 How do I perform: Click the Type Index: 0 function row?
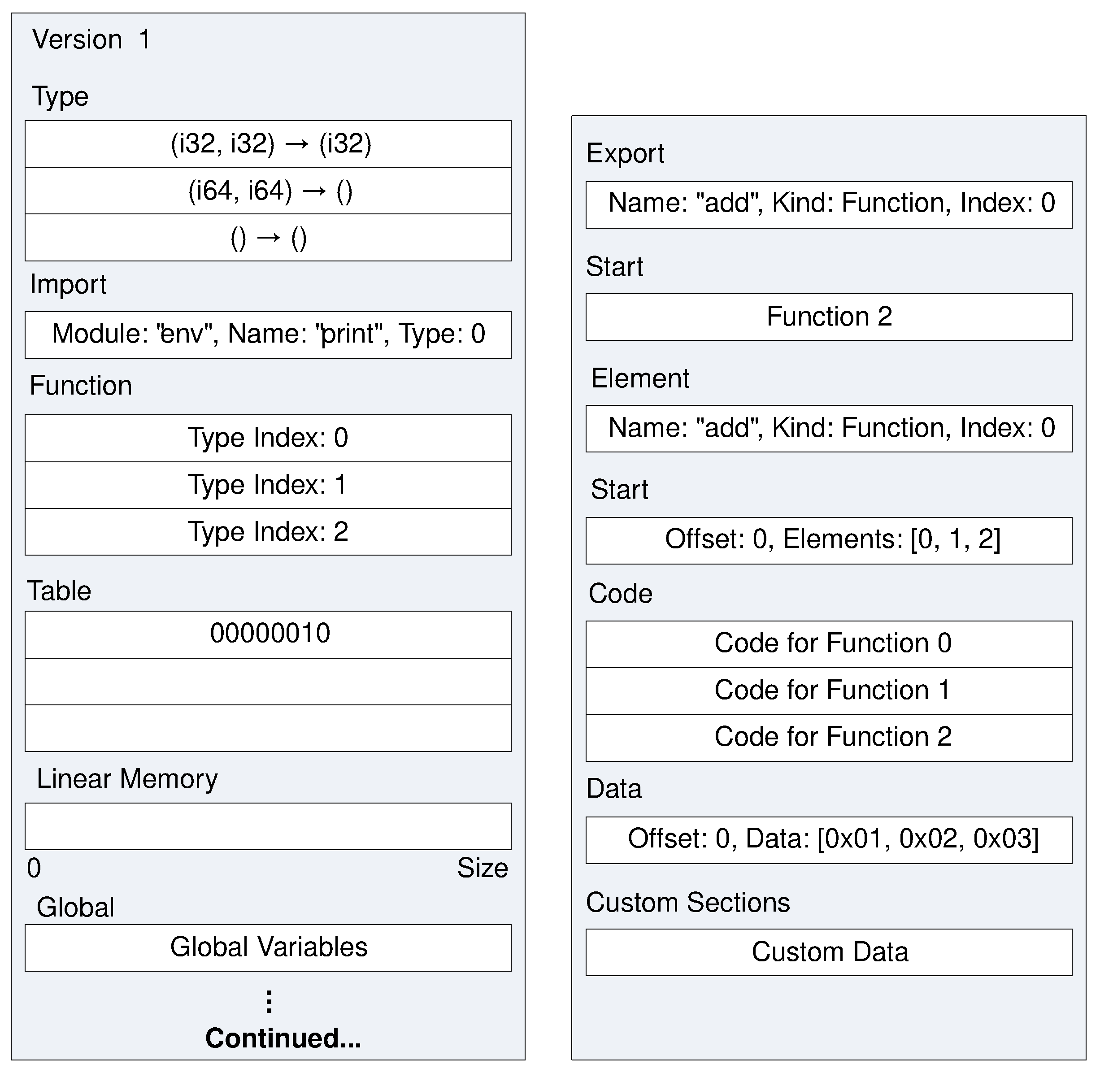(x=268, y=438)
